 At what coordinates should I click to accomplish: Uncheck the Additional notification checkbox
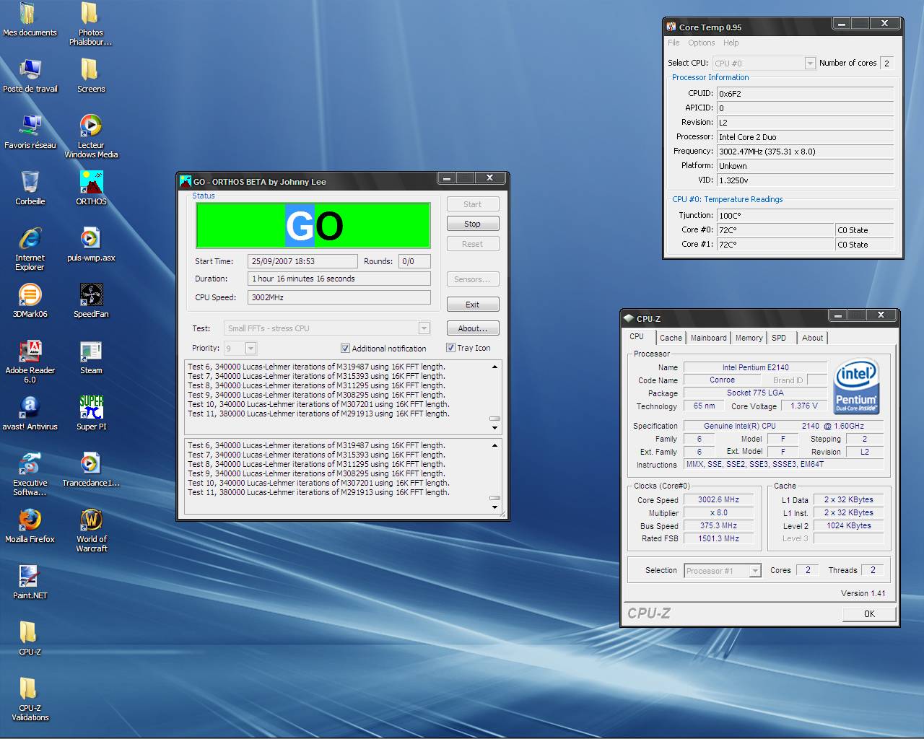pyautogui.click(x=345, y=349)
